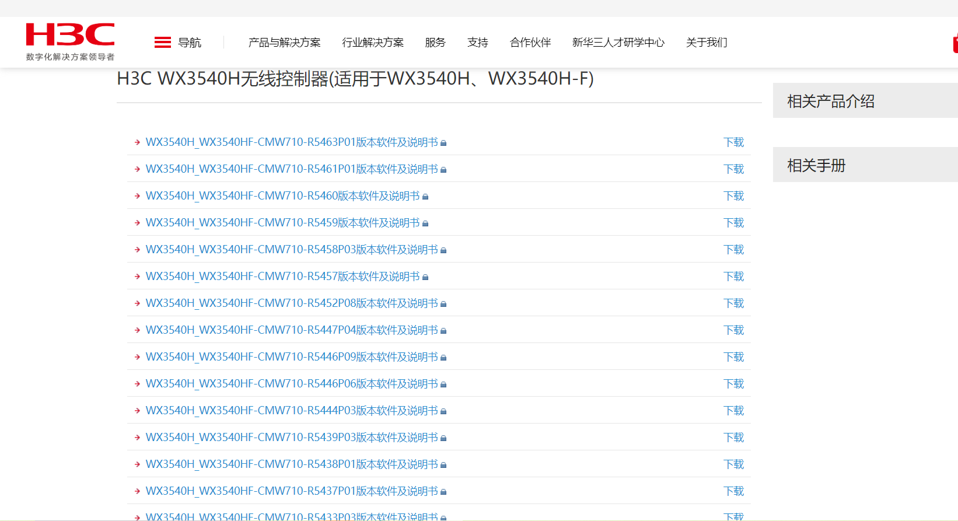Click 下载 for the R5460 version
Image resolution: width=958 pixels, height=521 pixels.
(x=734, y=196)
